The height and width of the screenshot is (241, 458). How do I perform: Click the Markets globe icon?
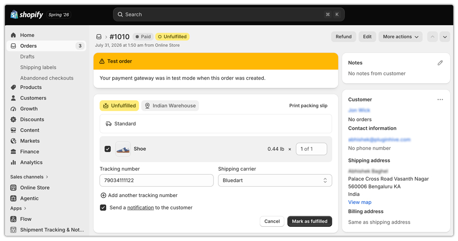coord(13,141)
